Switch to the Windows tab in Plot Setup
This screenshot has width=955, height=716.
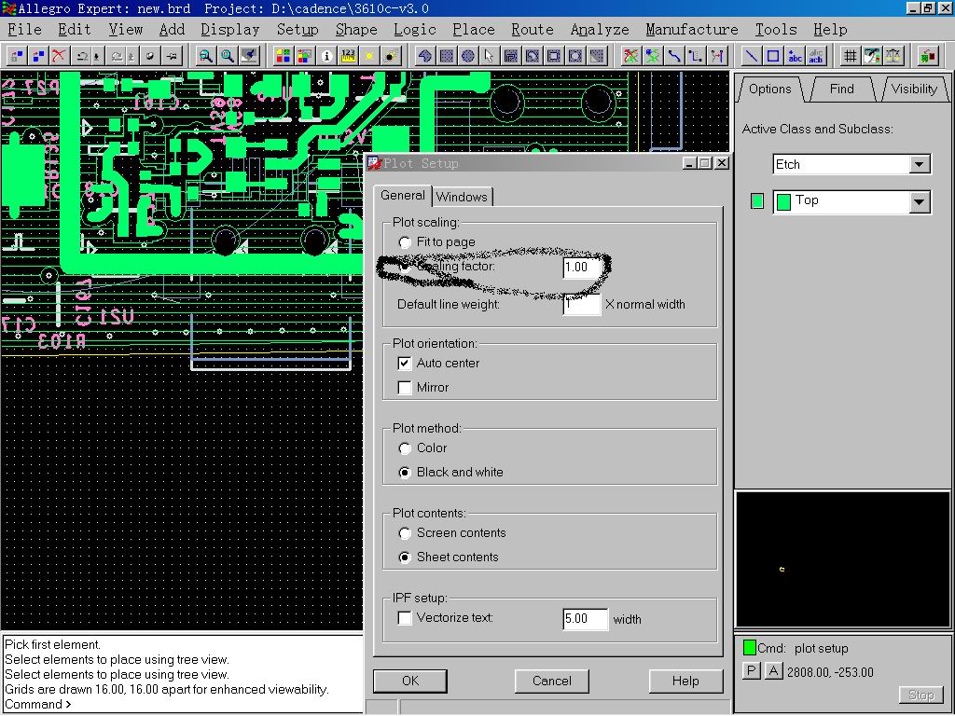pos(462,197)
